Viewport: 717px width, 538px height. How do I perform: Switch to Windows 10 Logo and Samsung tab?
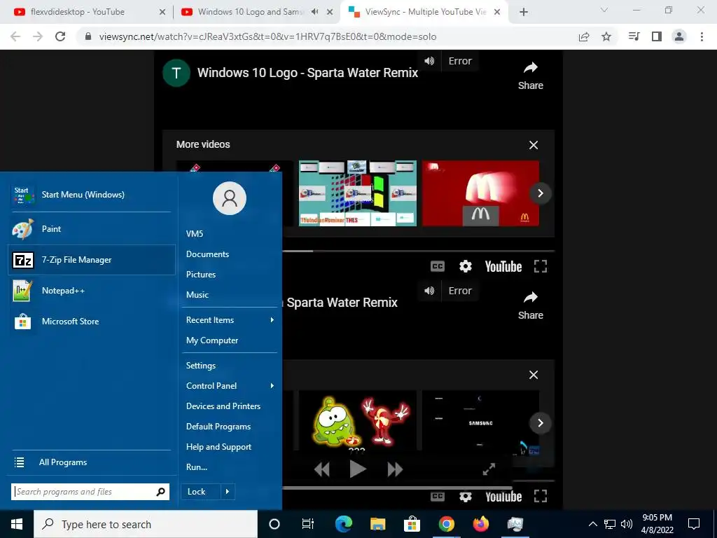coord(256,12)
